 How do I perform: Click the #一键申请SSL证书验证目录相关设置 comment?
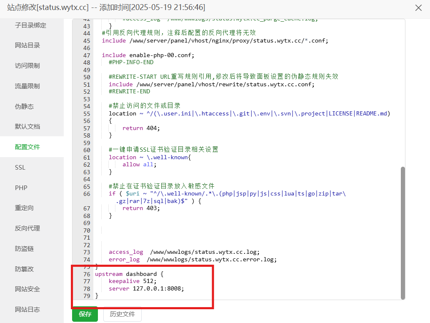[163, 150]
